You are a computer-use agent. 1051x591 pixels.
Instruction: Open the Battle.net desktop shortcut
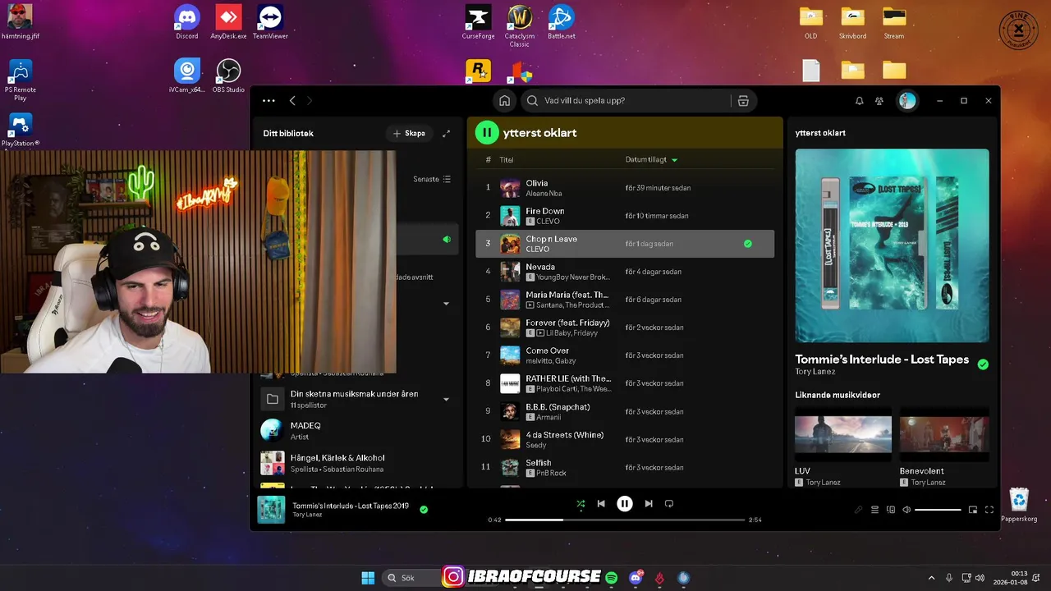tap(562, 22)
